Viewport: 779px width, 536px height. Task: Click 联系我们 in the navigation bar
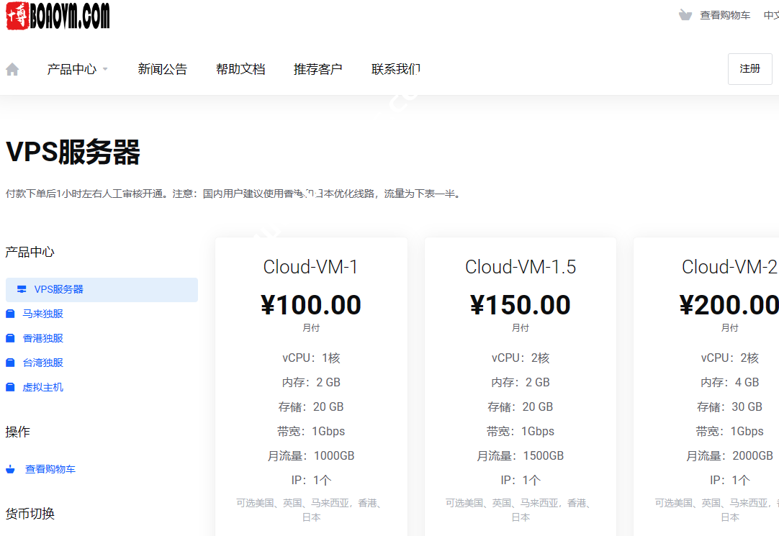pyautogui.click(x=395, y=68)
